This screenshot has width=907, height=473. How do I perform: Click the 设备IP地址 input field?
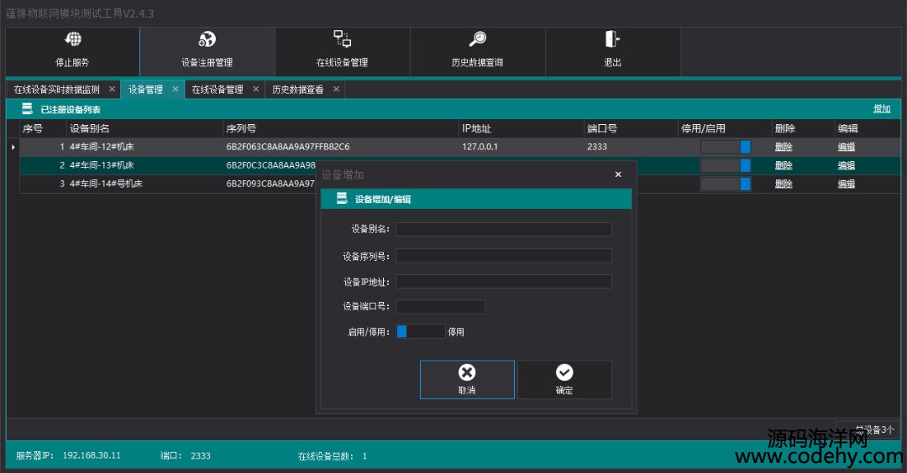(x=504, y=281)
